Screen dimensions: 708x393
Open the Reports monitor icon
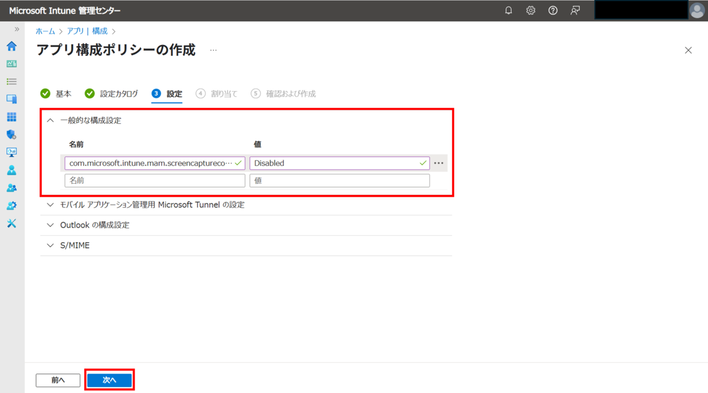point(11,152)
